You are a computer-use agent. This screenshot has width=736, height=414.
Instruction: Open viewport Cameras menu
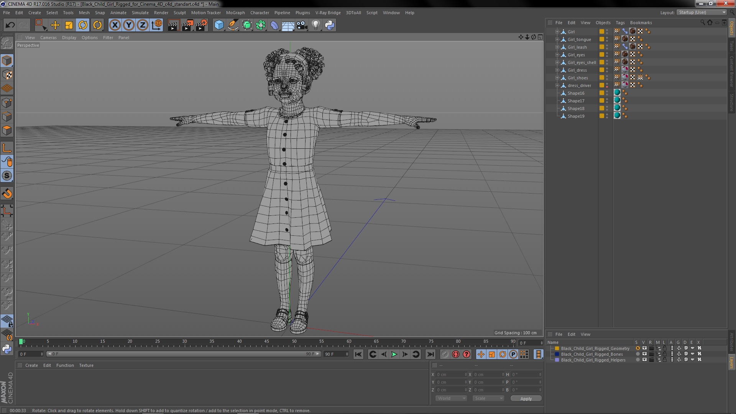(48, 38)
